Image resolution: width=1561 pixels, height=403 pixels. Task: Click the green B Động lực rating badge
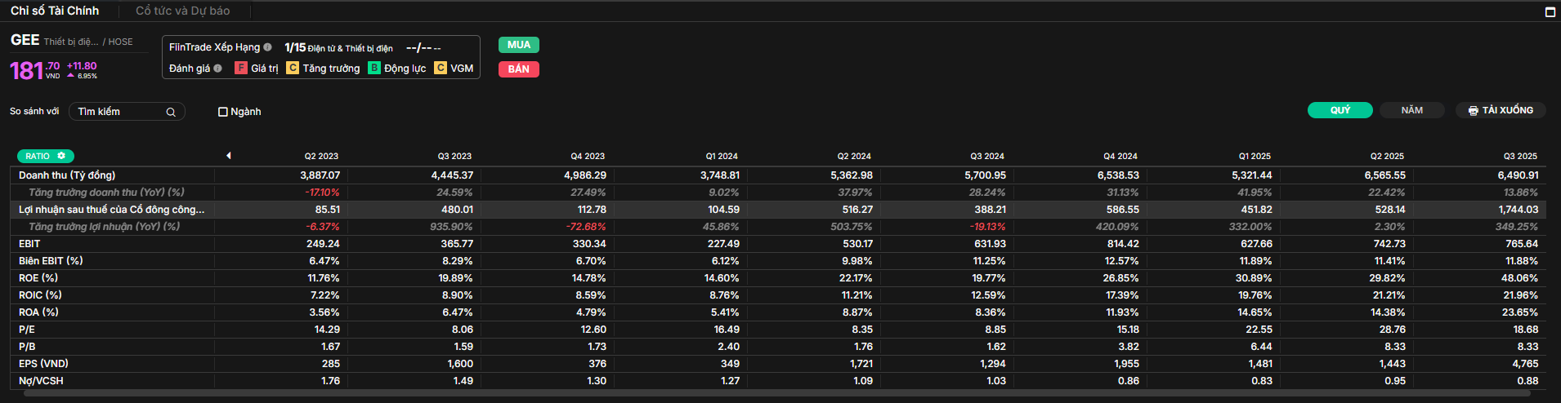pyautogui.click(x=374, y=69)
